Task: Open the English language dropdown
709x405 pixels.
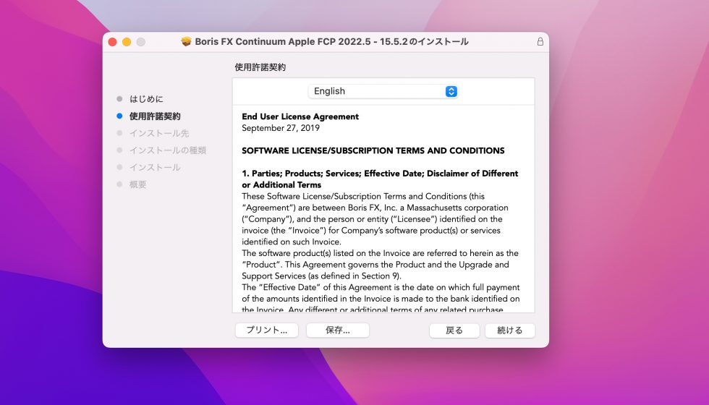Action: click(x=383, y=91)
